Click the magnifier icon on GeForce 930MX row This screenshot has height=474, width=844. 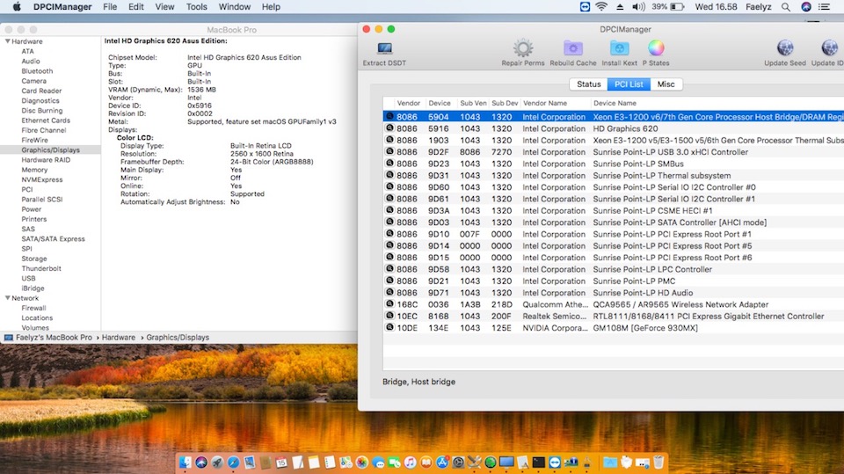[389, 327]
